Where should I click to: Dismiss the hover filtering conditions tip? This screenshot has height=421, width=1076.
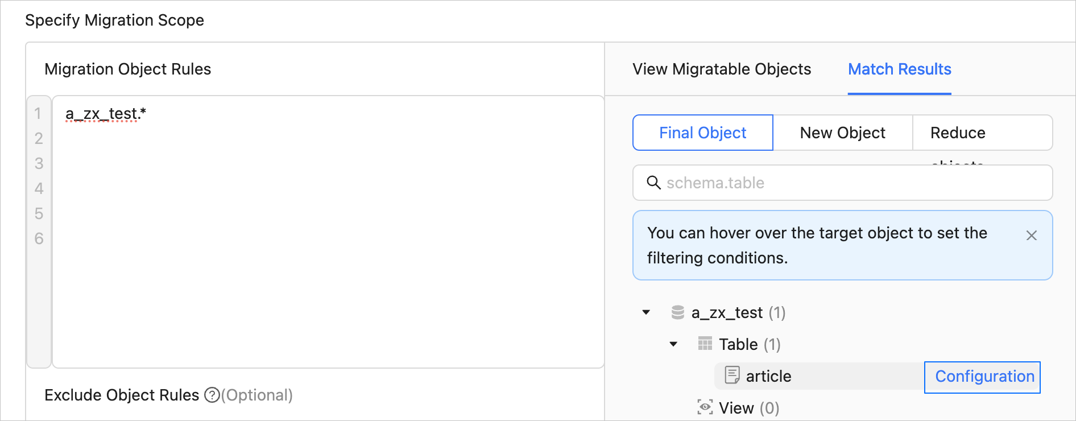click(1031, 236)
